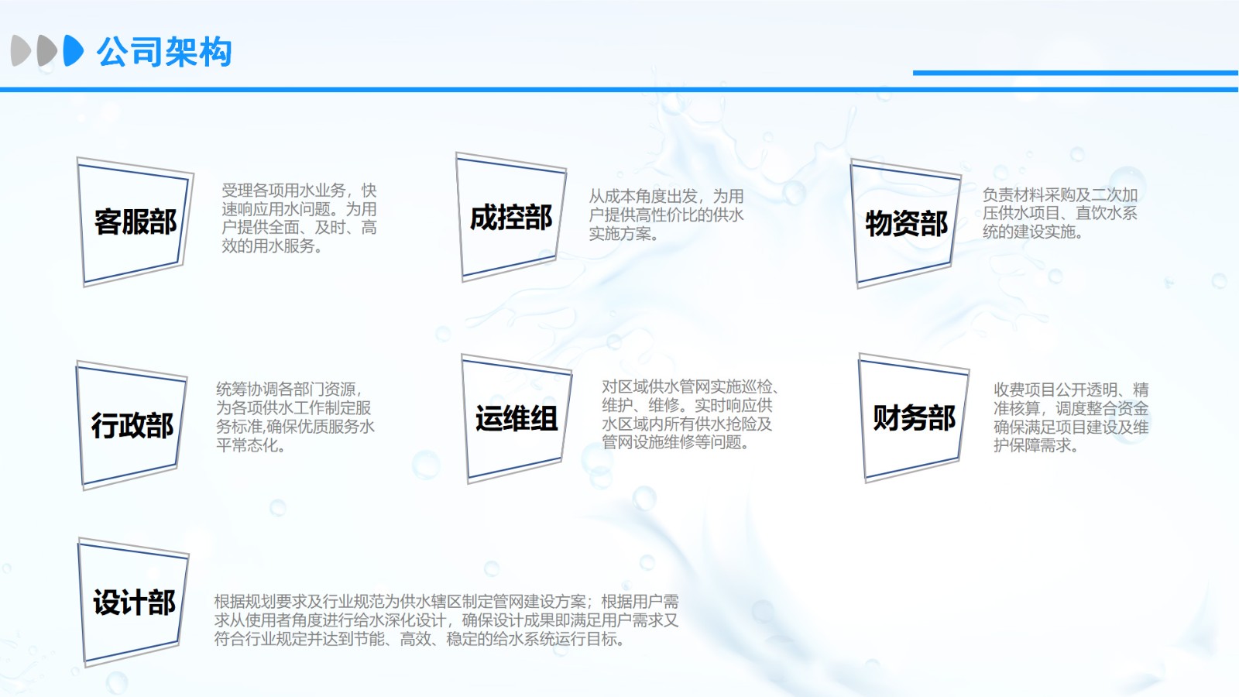Screen dimensions: 1239x697
Task: Click the 公司架构 slide title
Action: point(164,52)
